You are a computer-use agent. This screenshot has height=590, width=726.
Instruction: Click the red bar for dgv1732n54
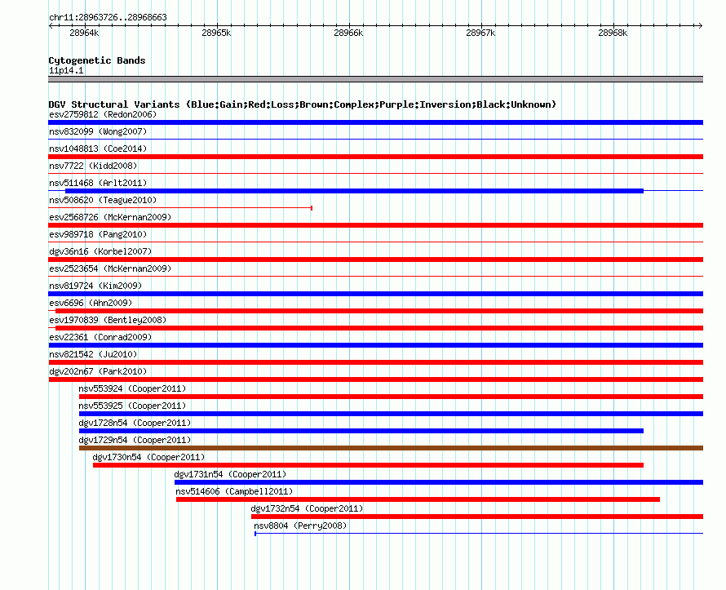(x=477, y=517)
